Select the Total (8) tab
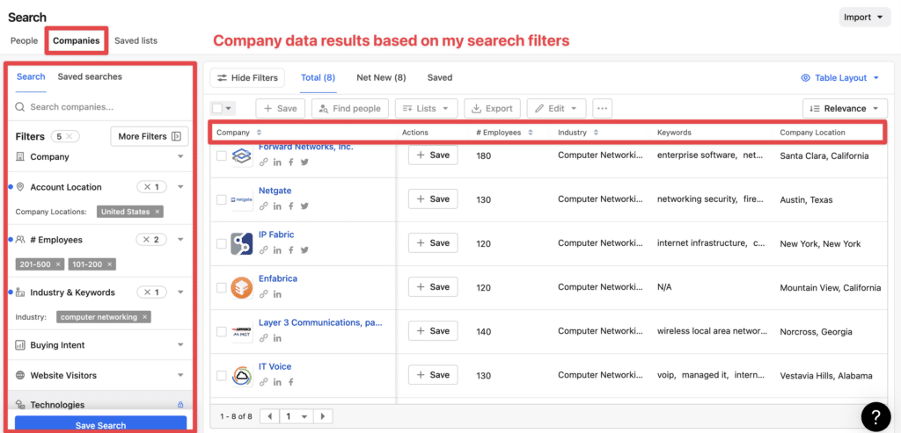Image resolution: width=901 pixels, height=433 pixels. [x=318, y=77]
